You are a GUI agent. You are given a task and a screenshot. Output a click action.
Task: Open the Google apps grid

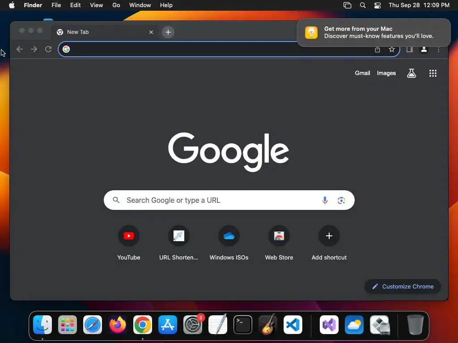pos(433,73)
